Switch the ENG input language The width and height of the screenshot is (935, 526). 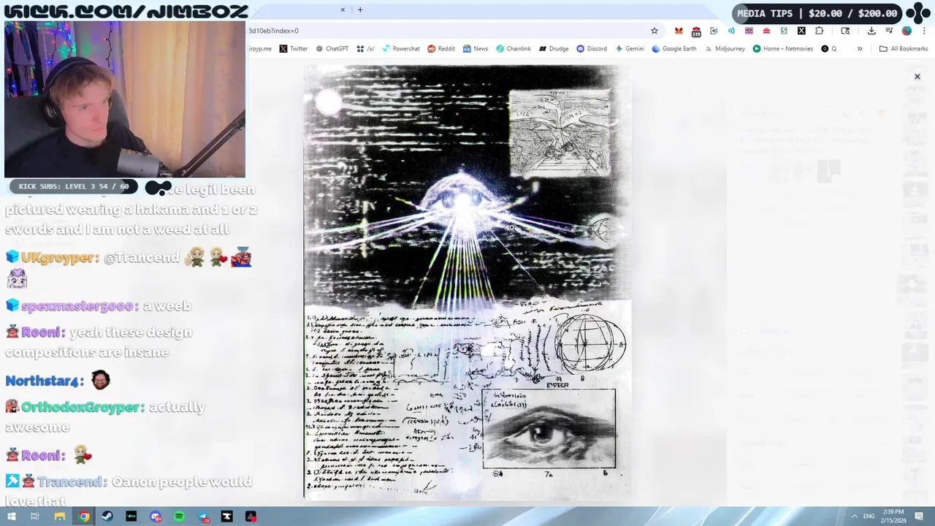click(869, 517)
